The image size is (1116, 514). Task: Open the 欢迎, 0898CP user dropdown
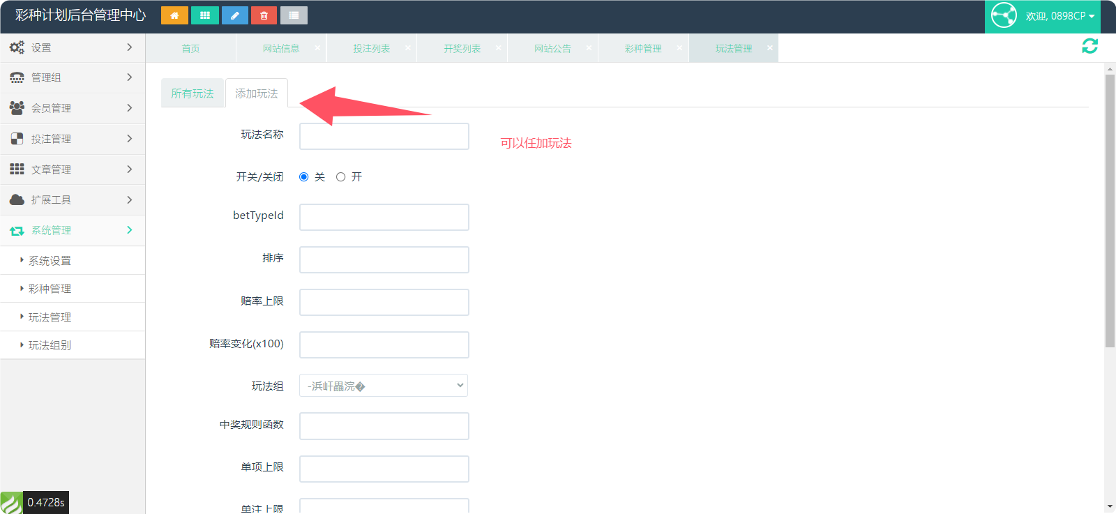pyautogui.click(x=1060, y=16)
